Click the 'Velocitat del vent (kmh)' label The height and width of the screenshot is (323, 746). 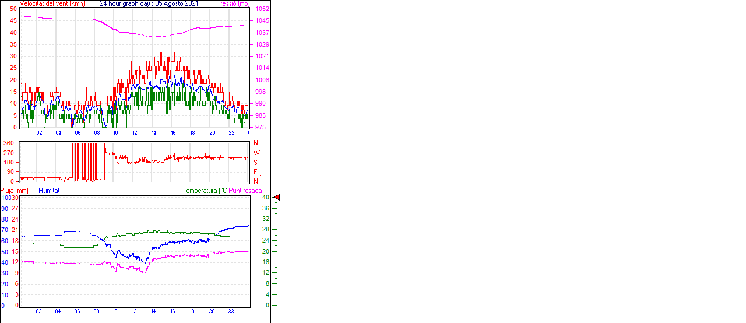52,3
